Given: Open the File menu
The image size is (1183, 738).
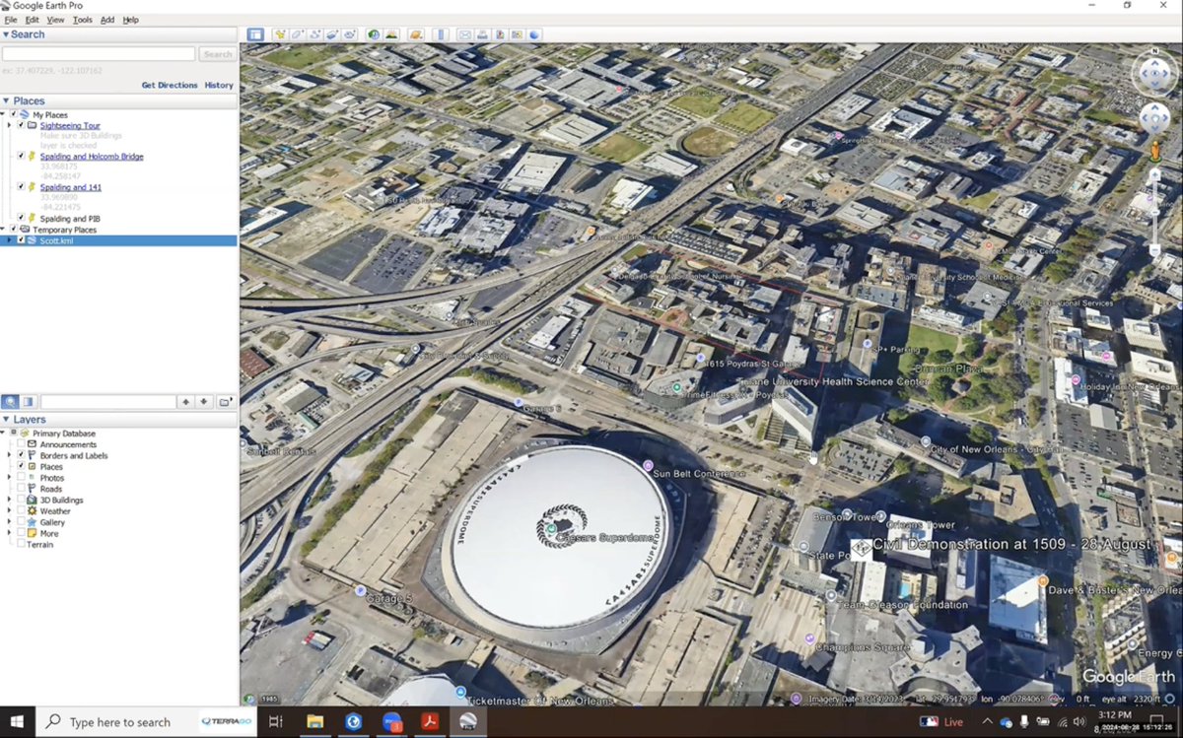Looking at the screenshot, I should pyautogui.click(x=11, y=20).
